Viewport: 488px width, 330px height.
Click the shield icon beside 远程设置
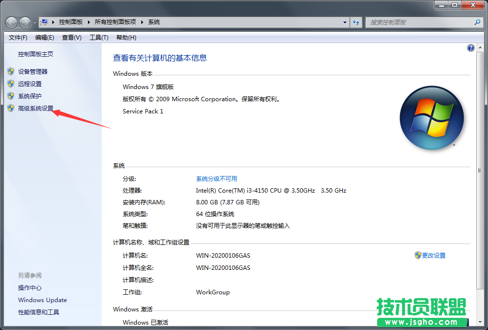pyautogui.click(x=11, y=84)
